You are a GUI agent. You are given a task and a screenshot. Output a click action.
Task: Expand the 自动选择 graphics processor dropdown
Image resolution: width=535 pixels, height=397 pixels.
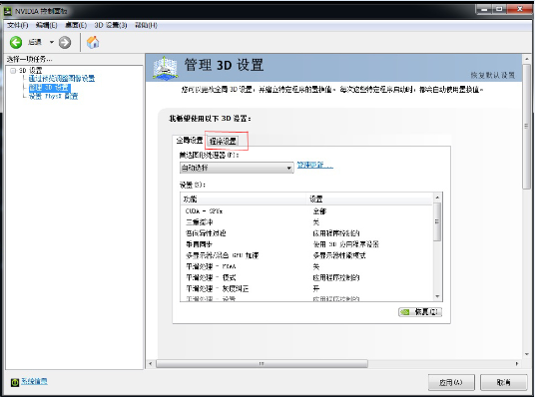click(237, 168)
